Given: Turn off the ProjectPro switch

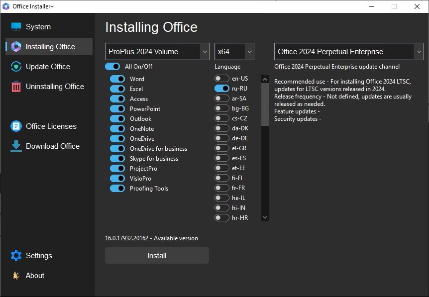Looking at the screenshot, I should pyautogui.click(x=117, y=169).
